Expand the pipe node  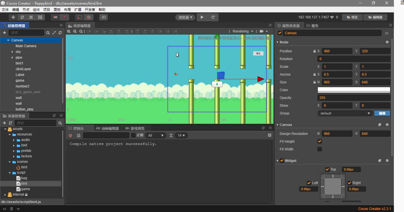(12, 58)
